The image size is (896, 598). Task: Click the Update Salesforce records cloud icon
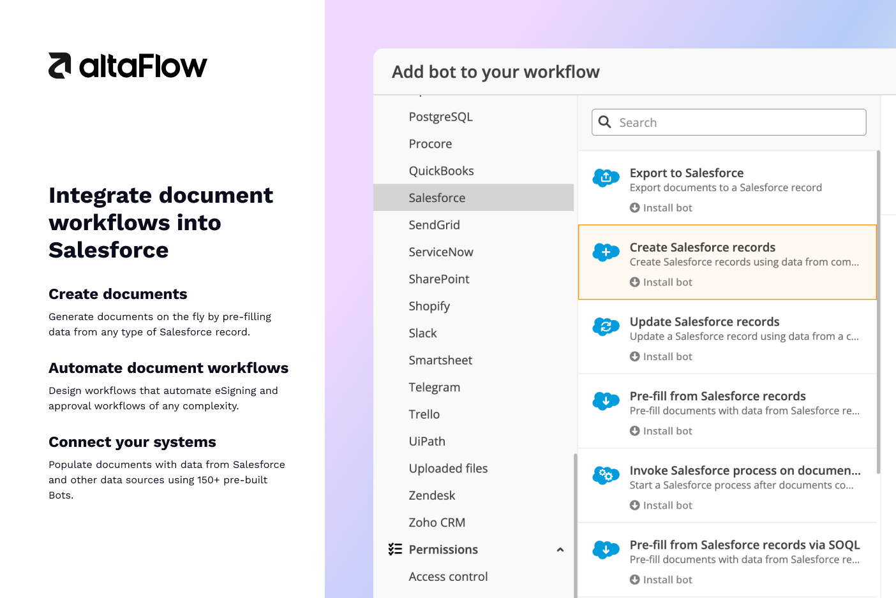[x=606, y=326]
